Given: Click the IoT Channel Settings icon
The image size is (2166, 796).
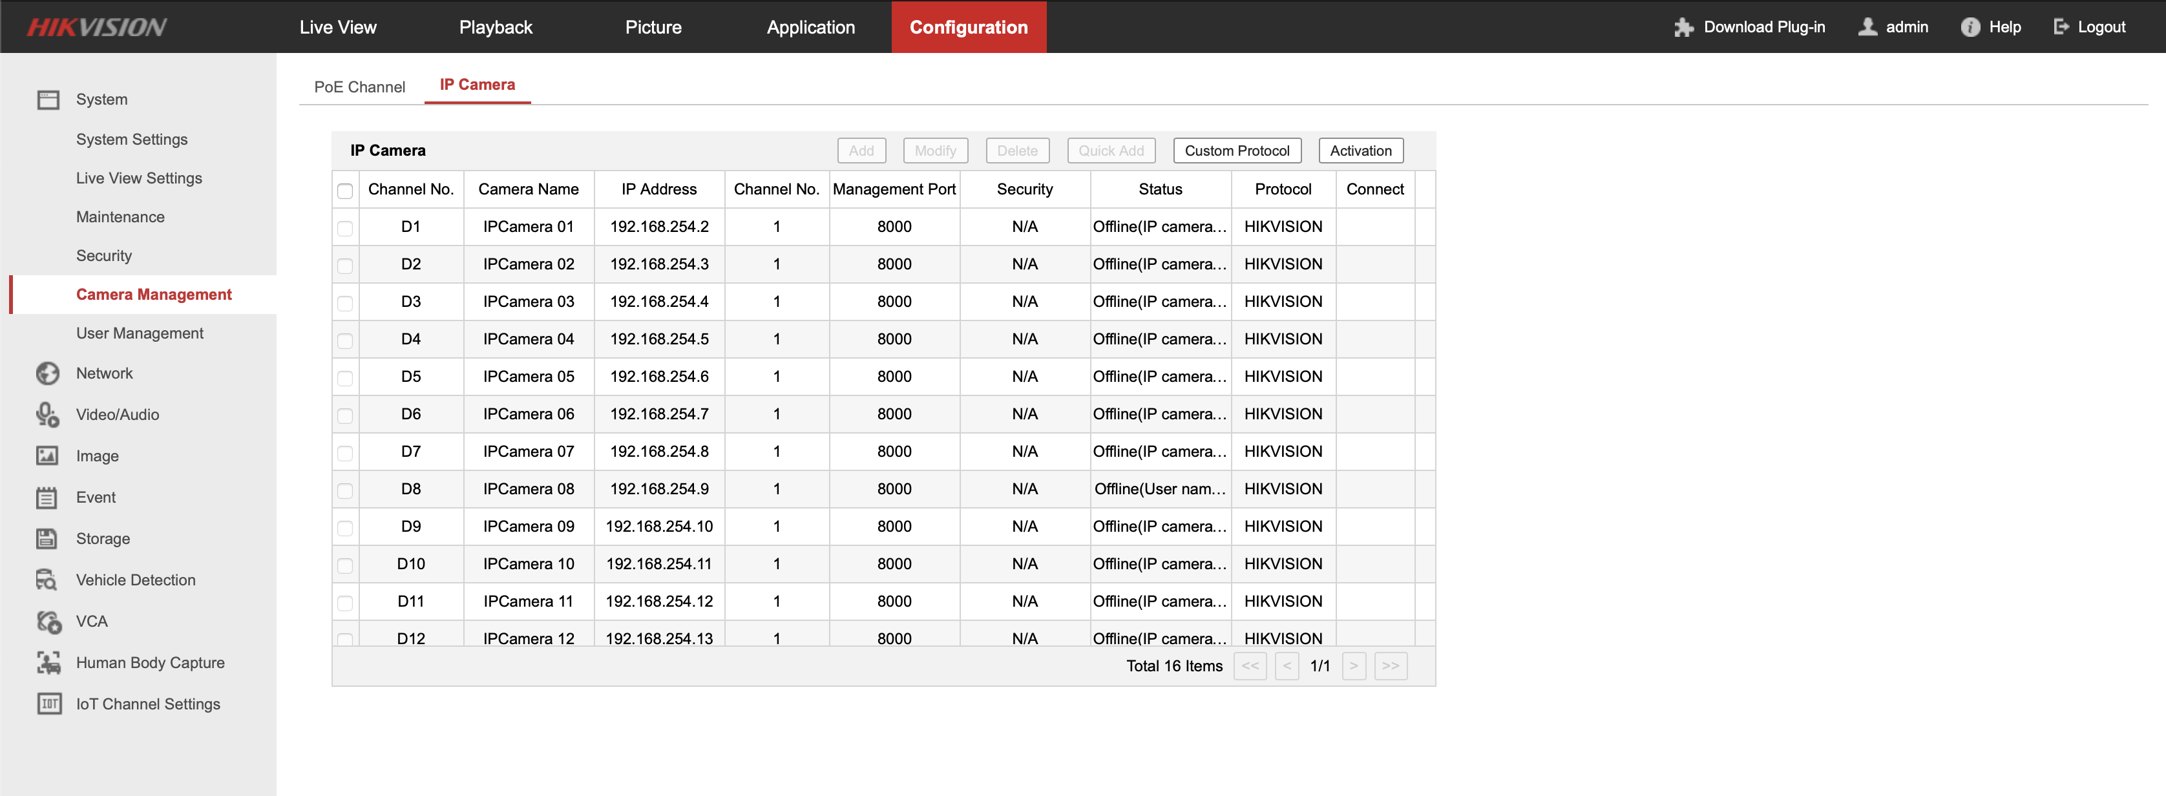Looking at the screenshot, I should (x=48, y=704).
